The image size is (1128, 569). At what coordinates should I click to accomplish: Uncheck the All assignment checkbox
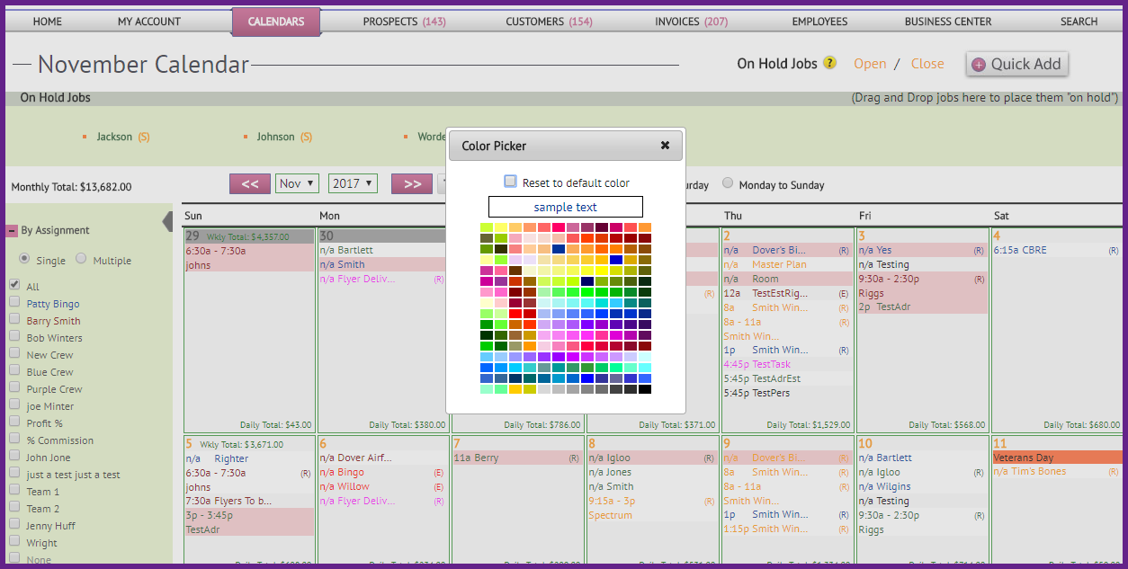[x=14, y=285]
